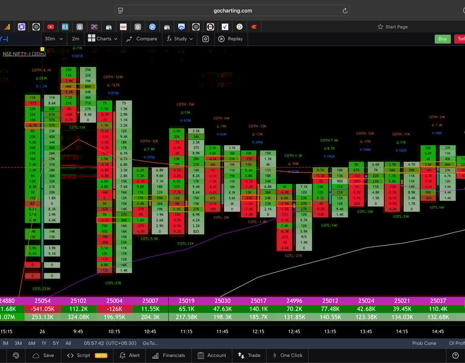Click the Start Page star icon

pos(380,27)
